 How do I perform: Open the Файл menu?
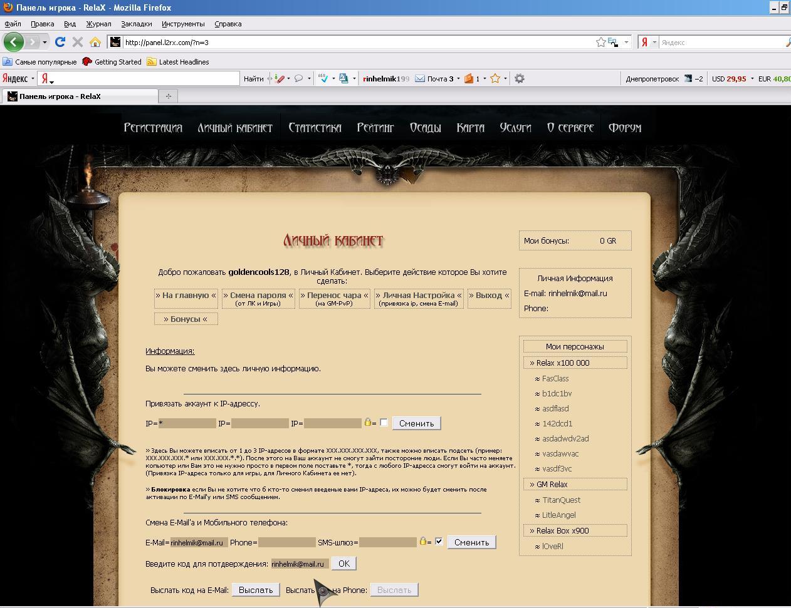point(13,24)
